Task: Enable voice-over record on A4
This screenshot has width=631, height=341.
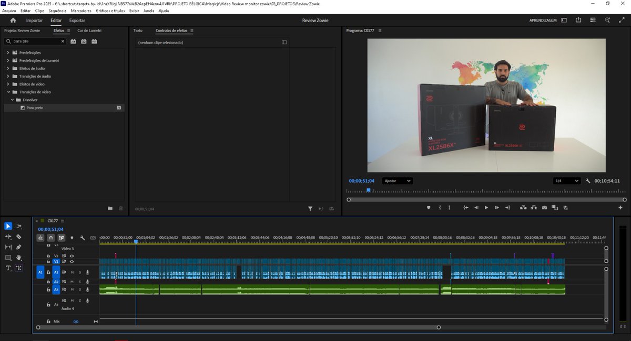Action: tap(88, 301)
